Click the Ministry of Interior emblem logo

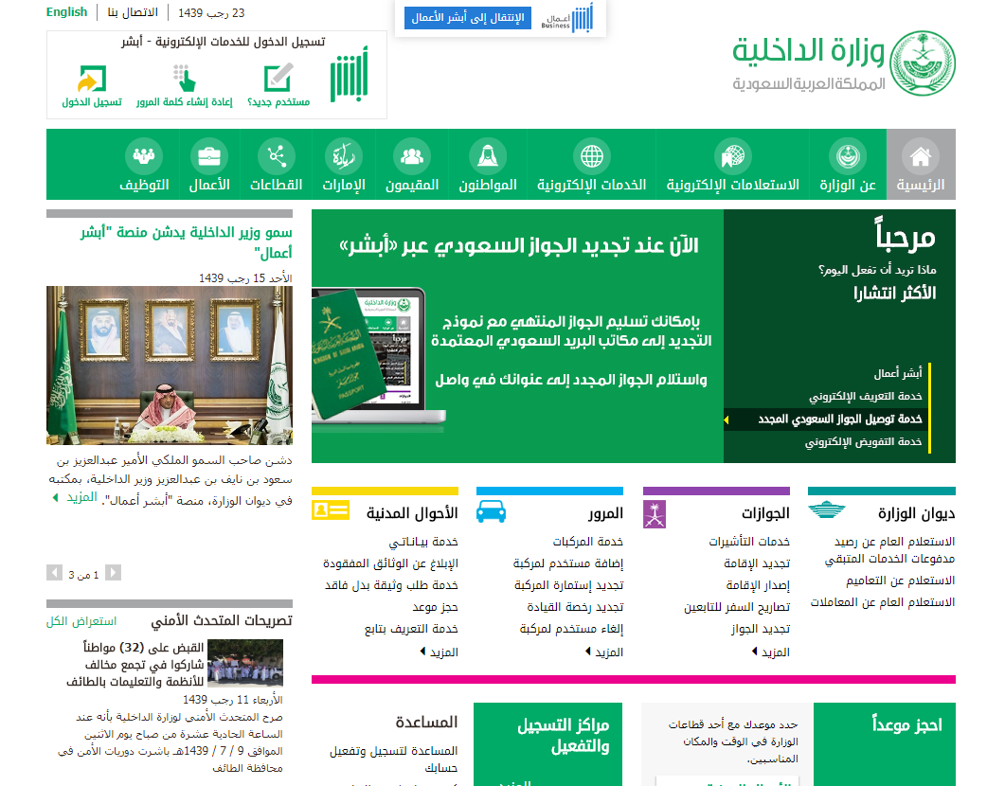(x=924, y=63)
